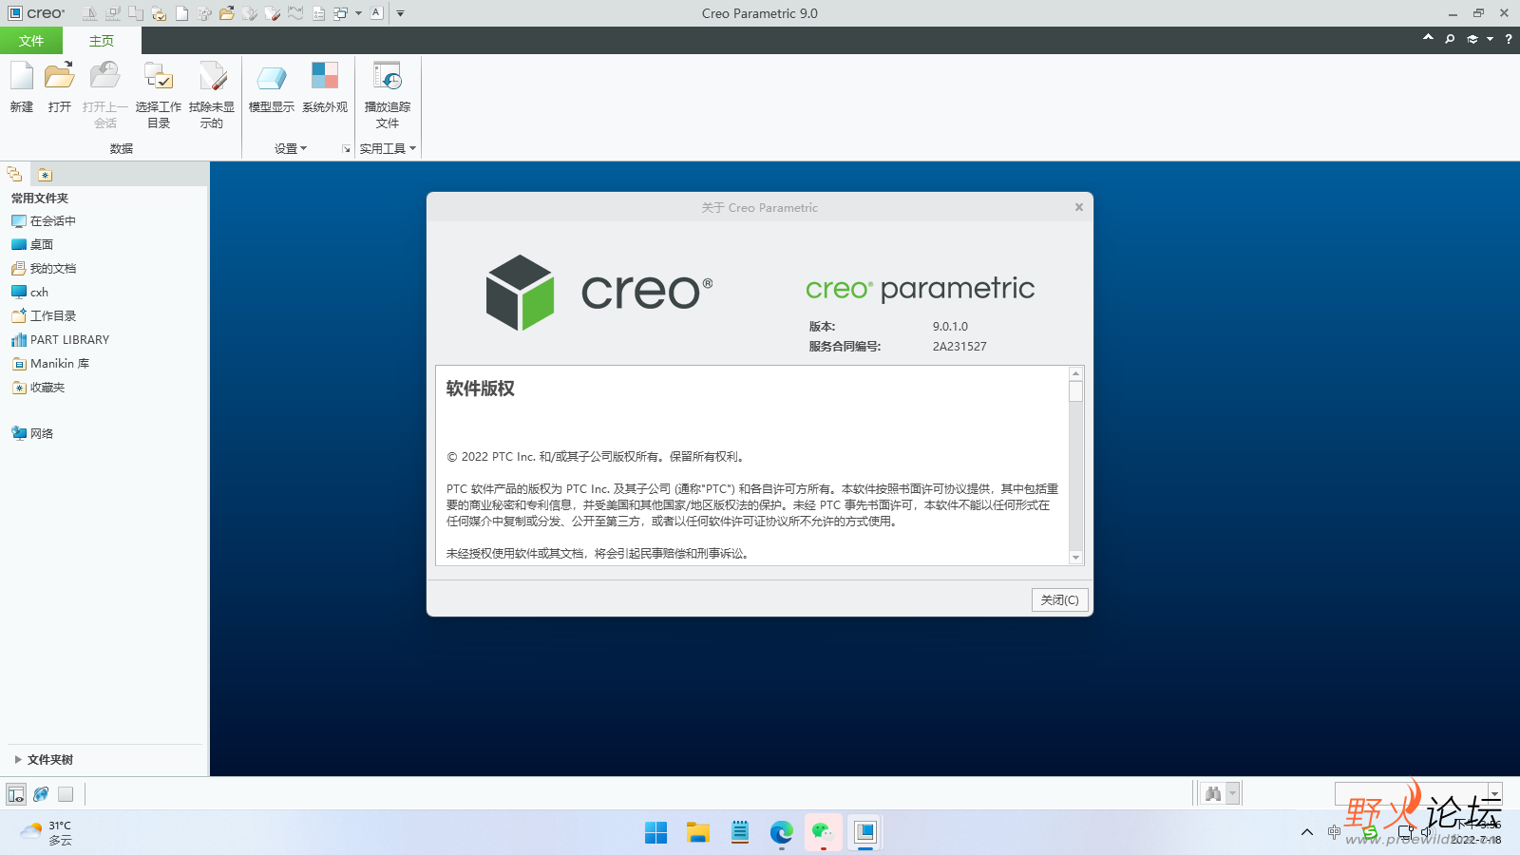Open the quick access toolbar customize dropdown
Image resolution: width=1520 pixels, height=855 pixels.
400,13
